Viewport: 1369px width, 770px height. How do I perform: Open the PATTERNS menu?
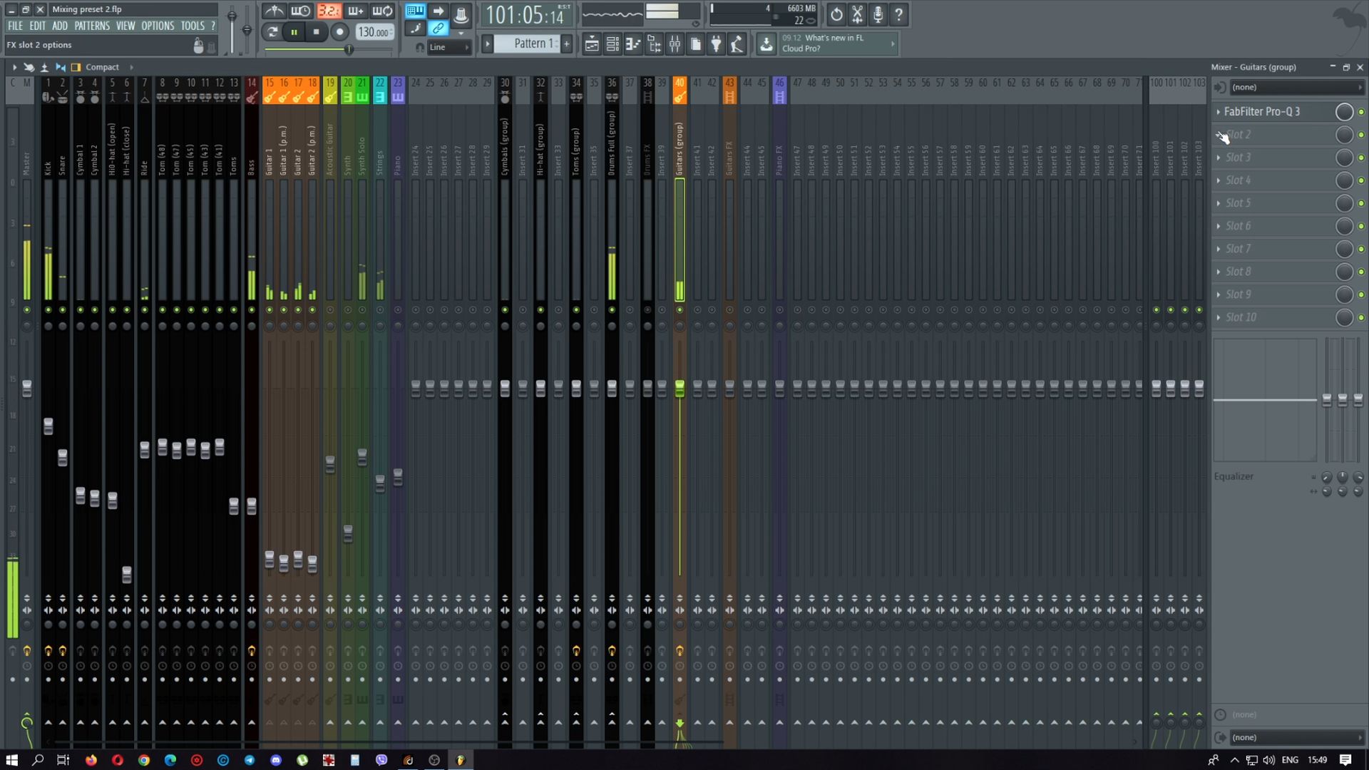(92, 26)
